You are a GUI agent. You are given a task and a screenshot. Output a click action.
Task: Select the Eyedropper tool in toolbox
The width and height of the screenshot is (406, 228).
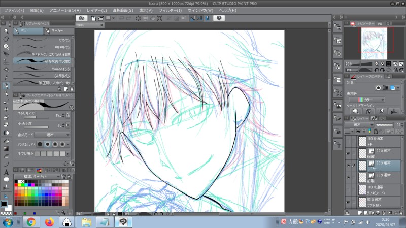(6, 77)
